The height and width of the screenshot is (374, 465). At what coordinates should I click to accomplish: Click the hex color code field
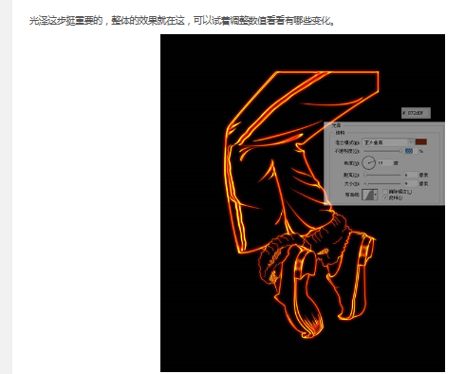(416, 113)
